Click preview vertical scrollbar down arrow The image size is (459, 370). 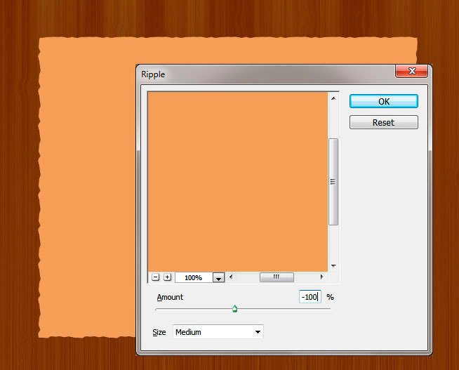click(x=333, y=266)
